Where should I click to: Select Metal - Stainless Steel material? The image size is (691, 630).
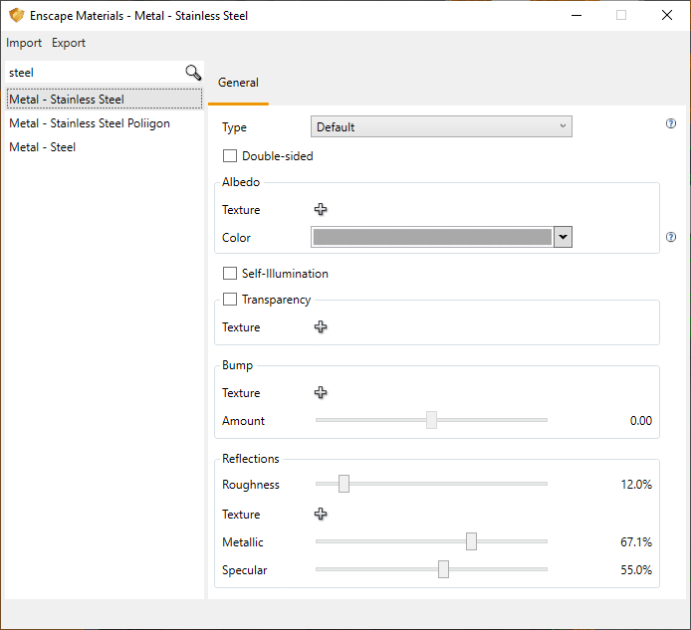point(105,100)
